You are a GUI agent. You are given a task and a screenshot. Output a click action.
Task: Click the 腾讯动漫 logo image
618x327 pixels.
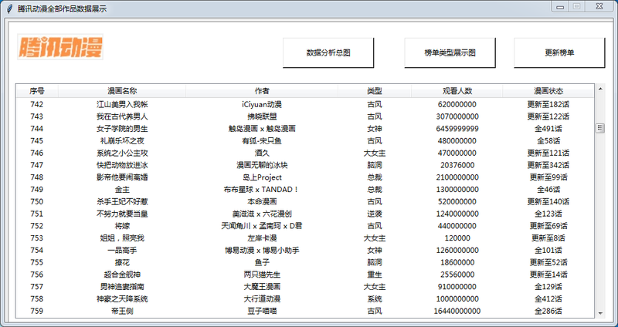click(60, 47)
